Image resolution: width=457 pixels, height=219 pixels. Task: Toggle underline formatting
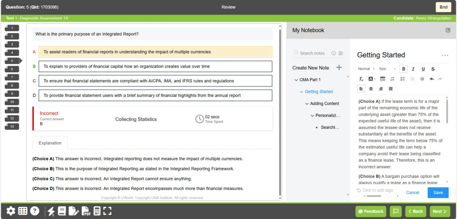(x=423, y=69)
